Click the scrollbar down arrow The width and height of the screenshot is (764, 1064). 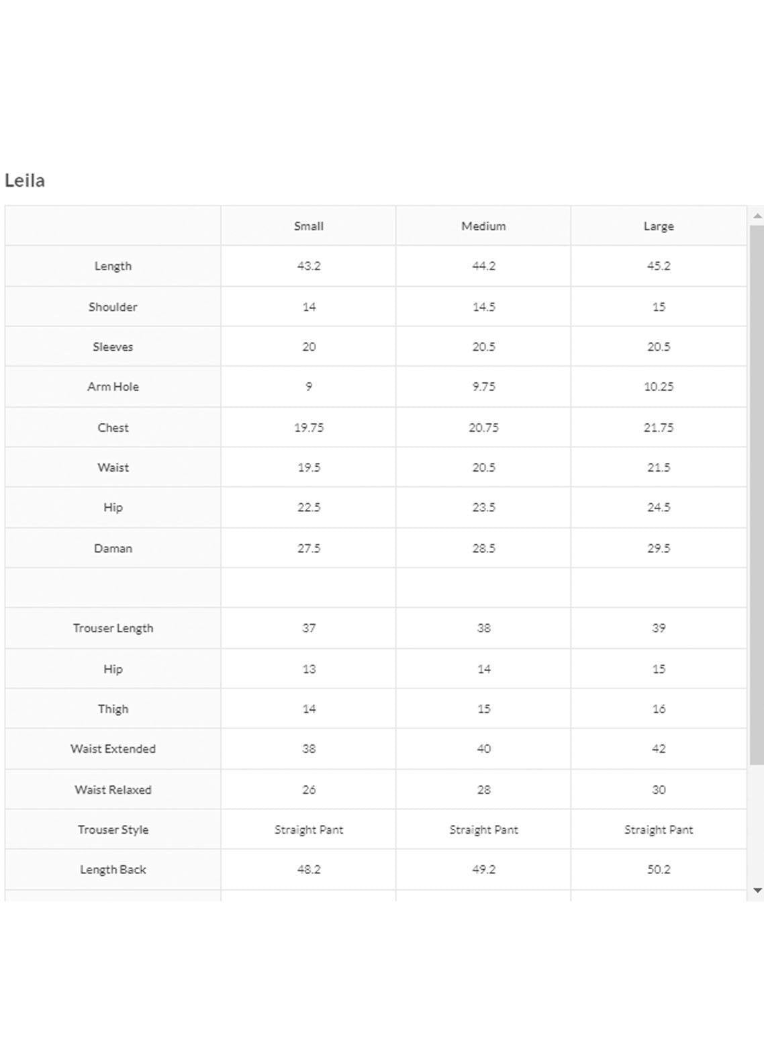757,891
